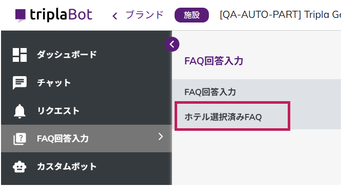The height and width of the screenshot is (186, 342).
Task: Click the [QA-AUTO-PART] Tripla facility name
Action: point(281,15)
